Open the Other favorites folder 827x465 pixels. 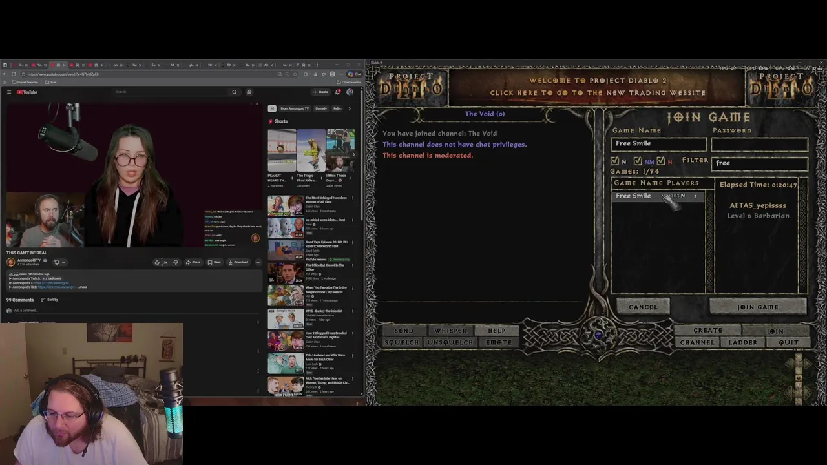click(350, 82)
